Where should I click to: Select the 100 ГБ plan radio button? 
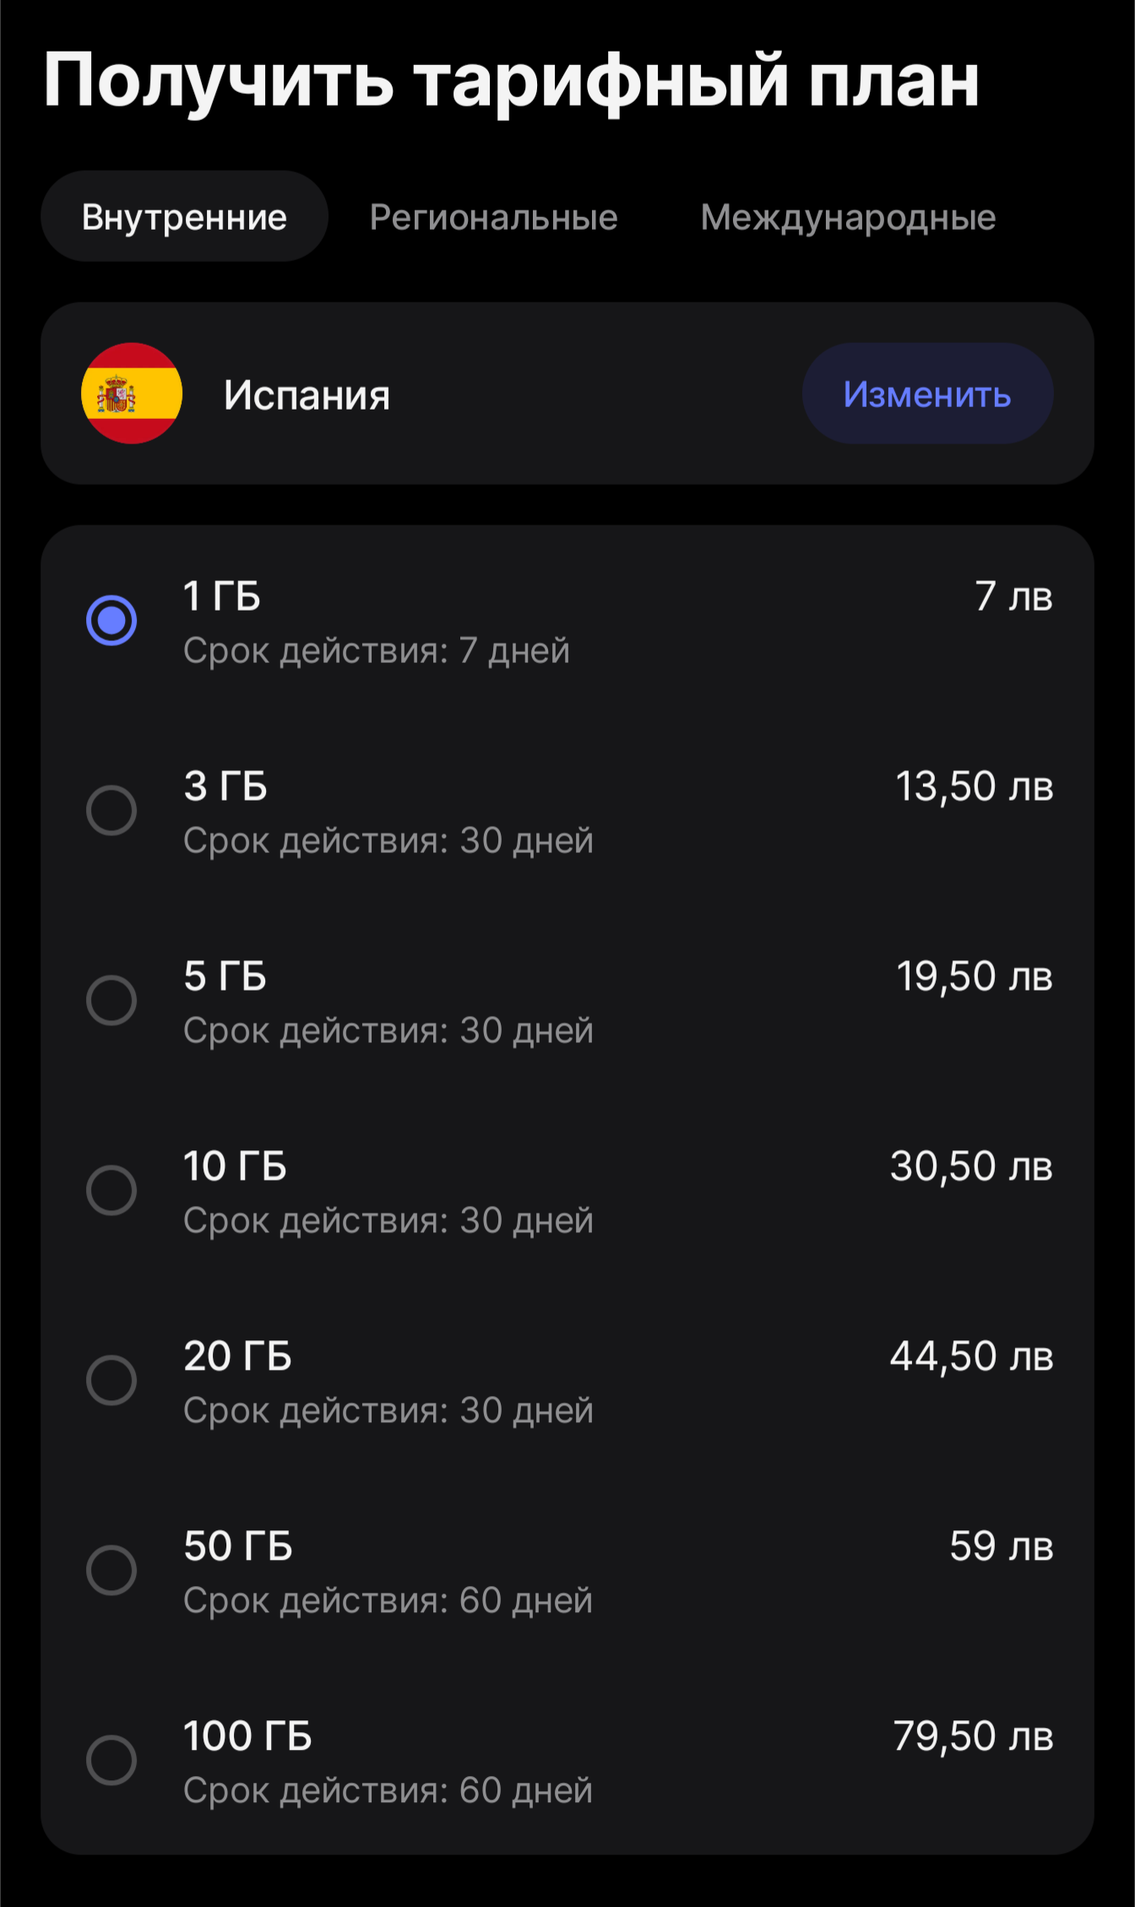111,1761
